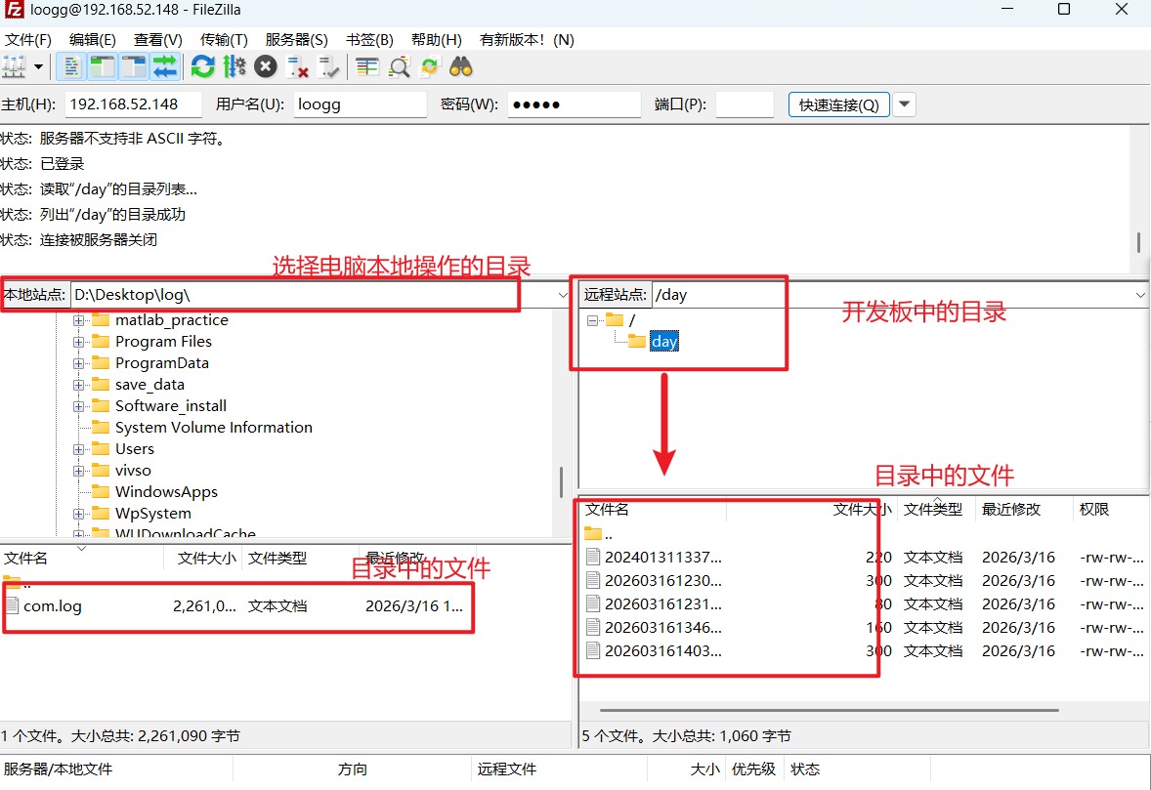The width and height of the screenshot is (1151, 790).
Task: Expand the Program Files folder
Action: (x=78, y=342)
